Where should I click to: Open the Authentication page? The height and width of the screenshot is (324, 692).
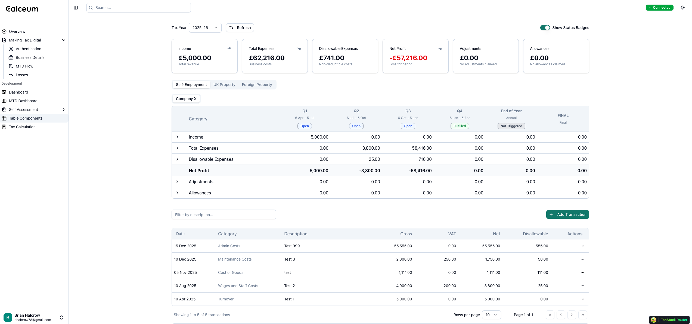click(x=28, y=49)
